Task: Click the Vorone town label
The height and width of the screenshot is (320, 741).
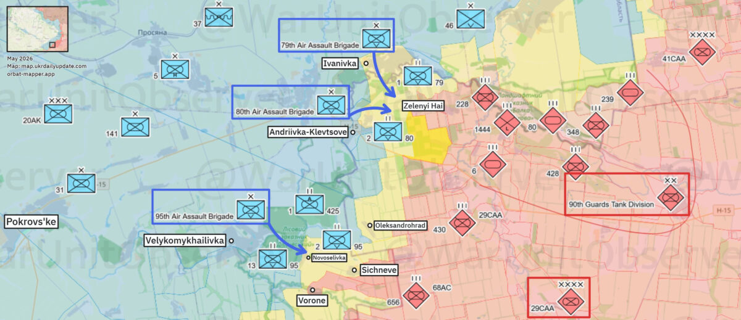Action: tap(312, 300)
